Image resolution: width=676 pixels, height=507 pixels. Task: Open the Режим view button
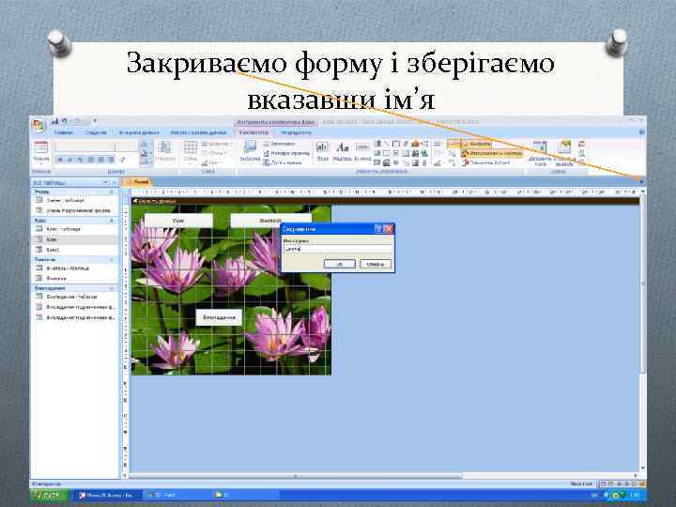41,152
